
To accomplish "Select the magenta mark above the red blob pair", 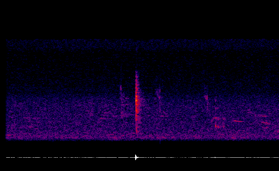I will tap(207, 97).
